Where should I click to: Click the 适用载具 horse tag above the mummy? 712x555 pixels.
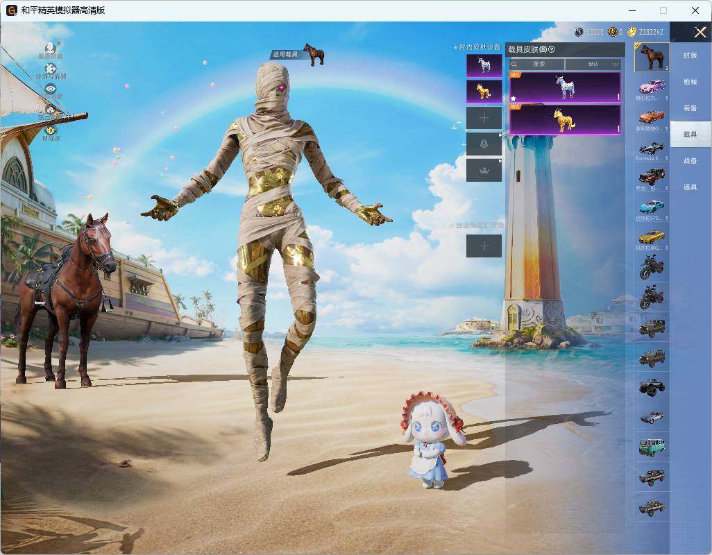pyautogui.click(x=298, y=53)
